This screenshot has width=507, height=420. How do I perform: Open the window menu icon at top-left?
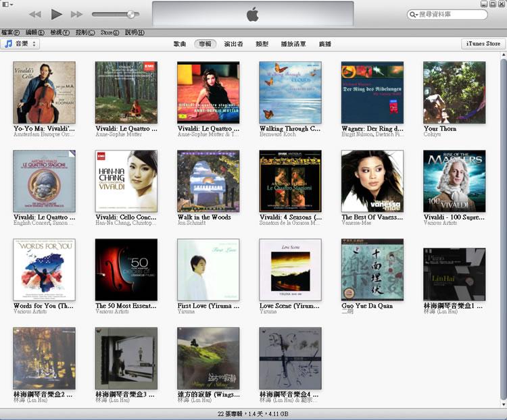[x=7, y=4]
